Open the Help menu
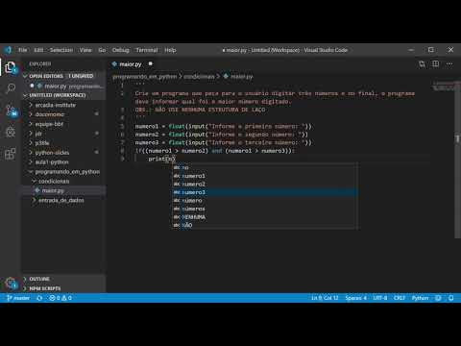 pos(170,50)
